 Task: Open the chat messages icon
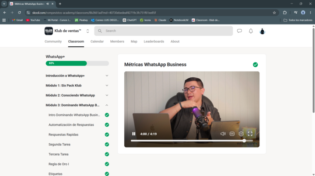pos(239,31)
